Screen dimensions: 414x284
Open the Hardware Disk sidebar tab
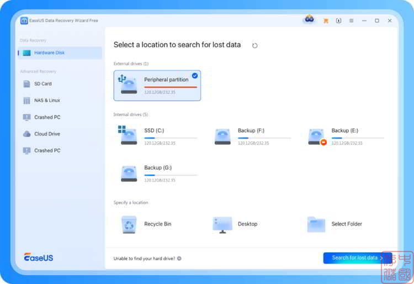(x=49, y=53)
